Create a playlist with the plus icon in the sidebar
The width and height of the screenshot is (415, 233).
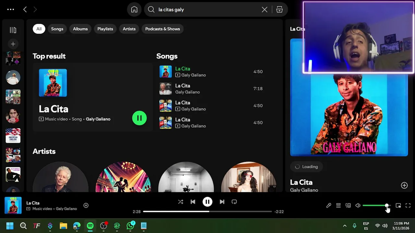[13, 44]
